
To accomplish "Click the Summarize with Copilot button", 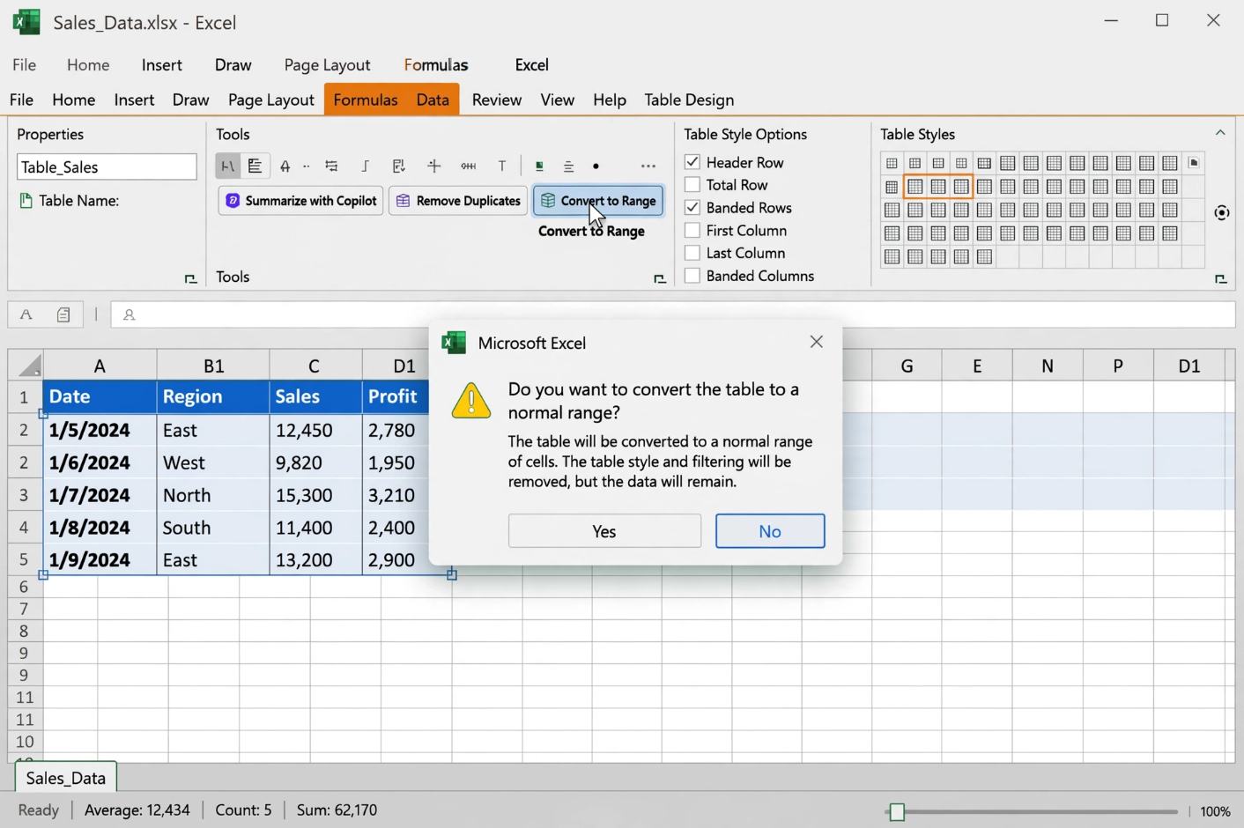I will [x=301, y=201].
